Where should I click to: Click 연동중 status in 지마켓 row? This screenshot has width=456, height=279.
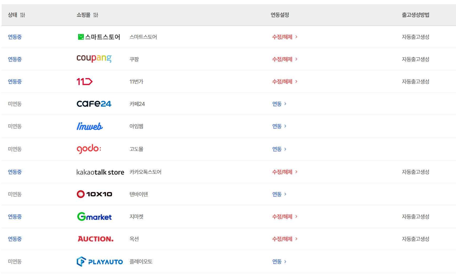click(15, 217)
